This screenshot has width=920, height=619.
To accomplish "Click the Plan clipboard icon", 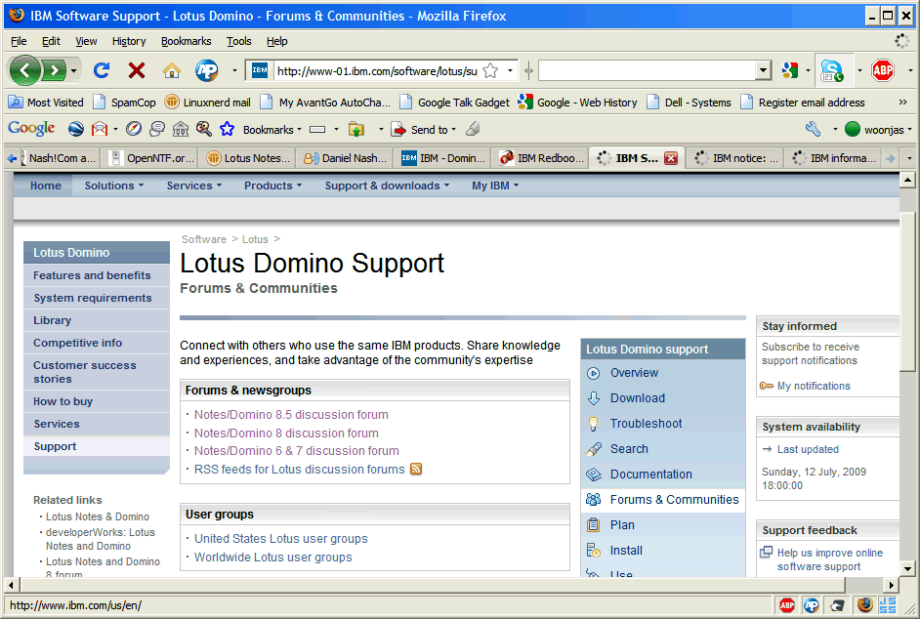I will click(x=593, y=525).
